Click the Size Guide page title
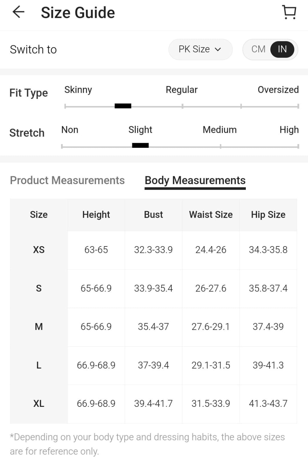Image resolution: width=308 pixels, height=468 pixels. coord(78,13)
